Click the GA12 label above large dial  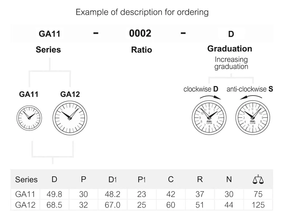70,94
